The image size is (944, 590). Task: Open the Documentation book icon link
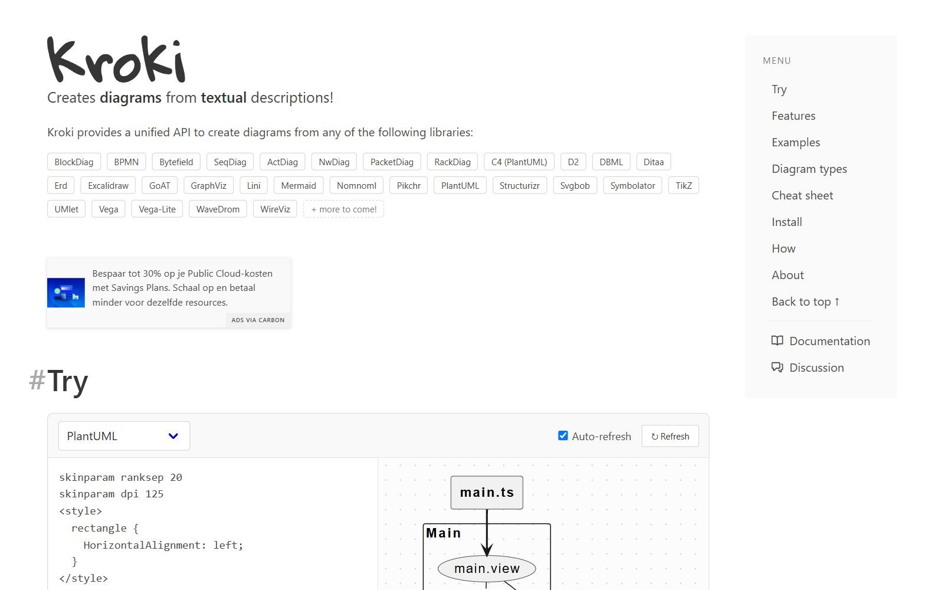[x=821, y=341]
